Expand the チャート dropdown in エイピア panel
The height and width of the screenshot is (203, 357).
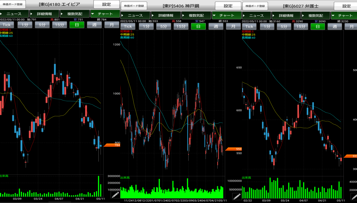pyautogui.click(x=105, y=14)
